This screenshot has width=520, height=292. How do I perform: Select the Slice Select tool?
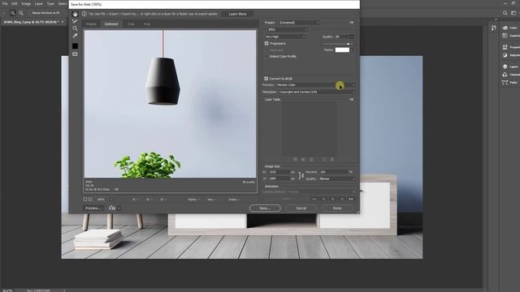point(76,21)
